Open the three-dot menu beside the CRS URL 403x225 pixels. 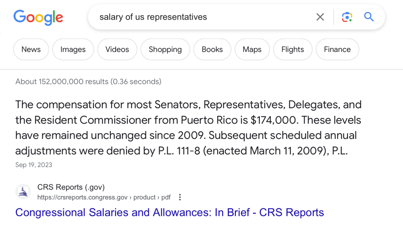coord(180,197)
